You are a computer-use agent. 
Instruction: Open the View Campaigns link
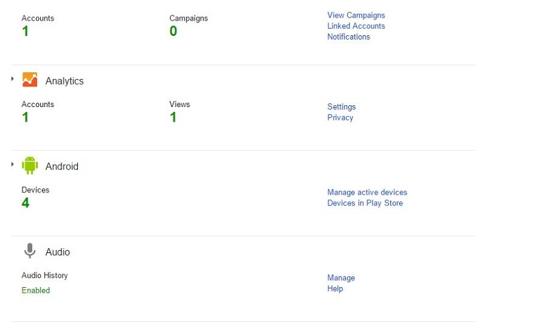click(x=356, y=15)
